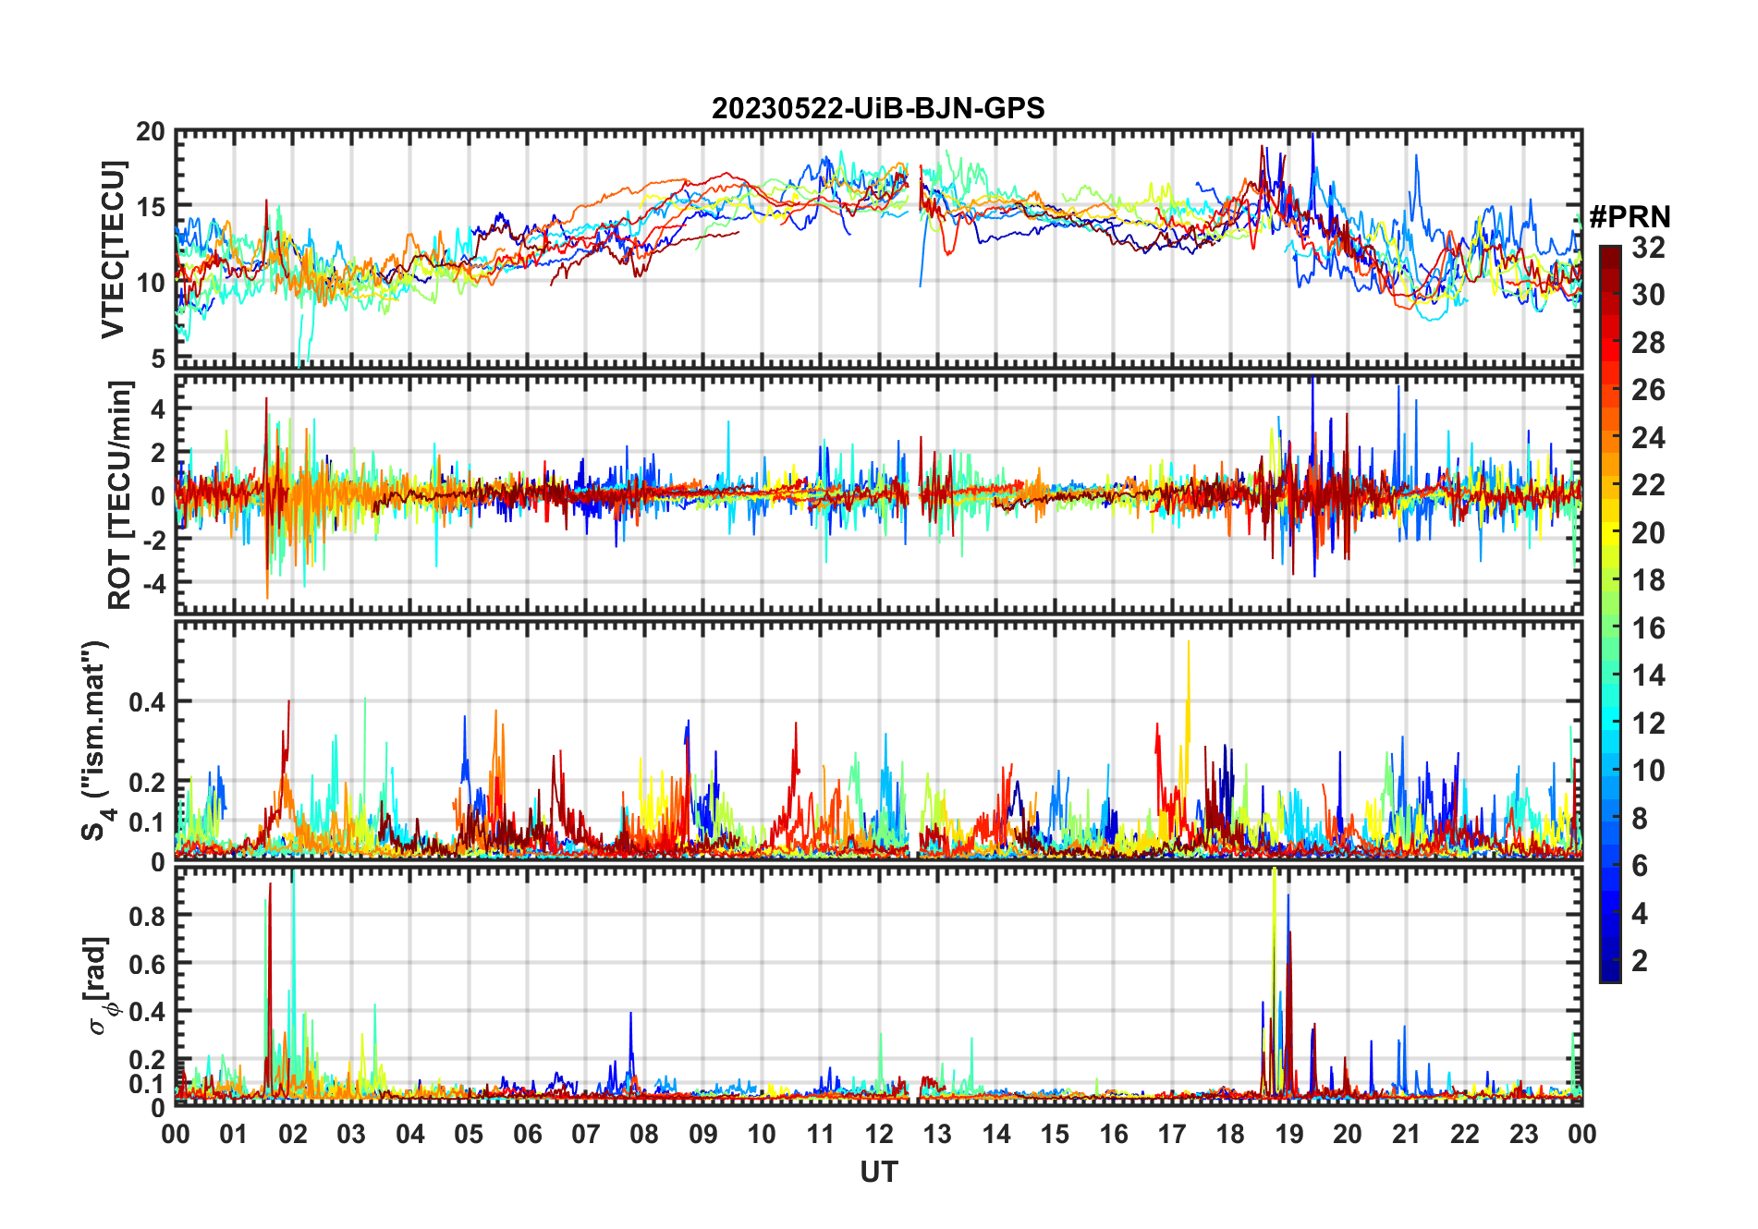
Task: Click the ROT axis tick label -4
Action: 153,583
